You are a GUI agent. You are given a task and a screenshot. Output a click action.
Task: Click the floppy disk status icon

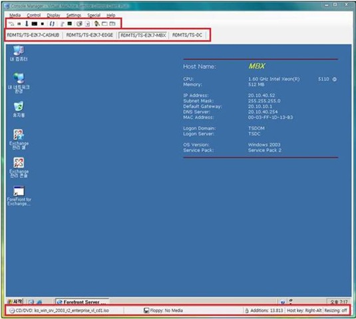[146, 310]
